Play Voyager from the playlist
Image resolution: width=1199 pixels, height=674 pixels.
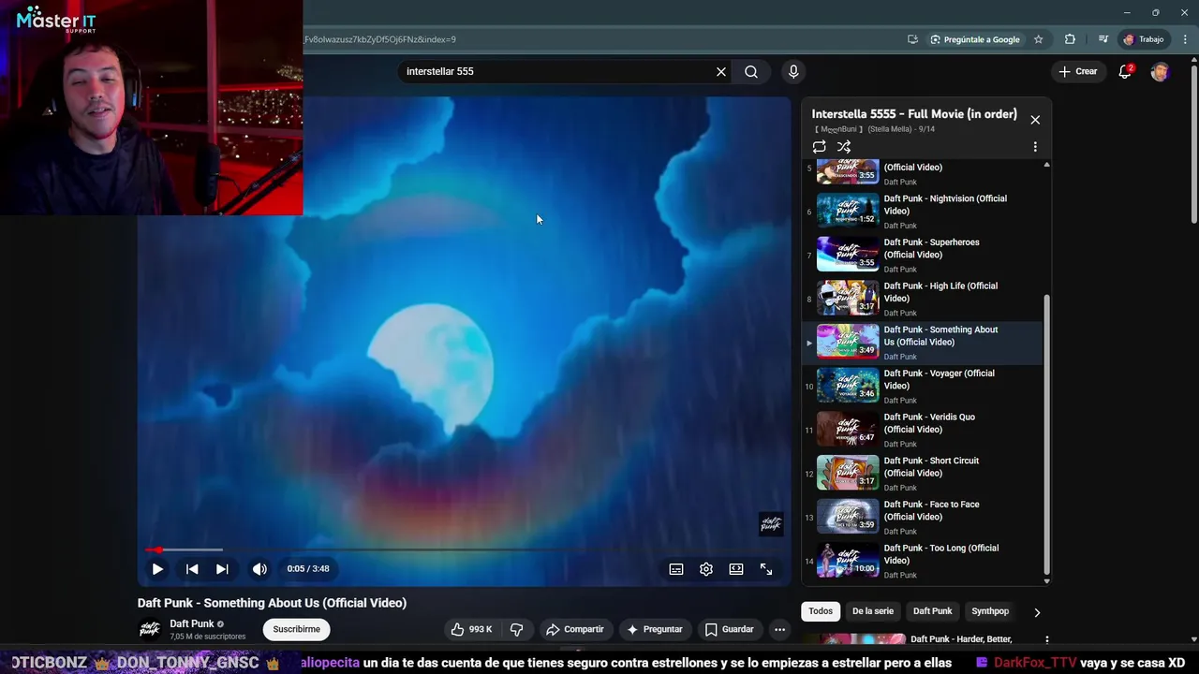tap(923, 387)
